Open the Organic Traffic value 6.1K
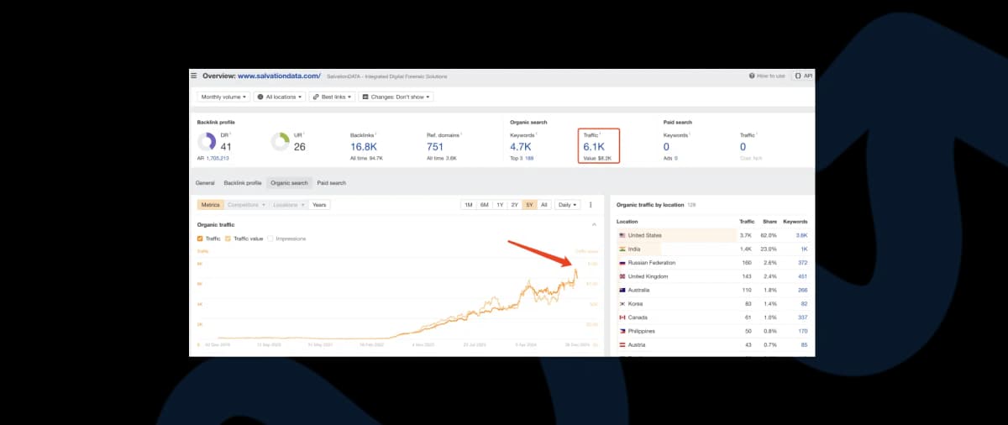 (x=593, y=146)
